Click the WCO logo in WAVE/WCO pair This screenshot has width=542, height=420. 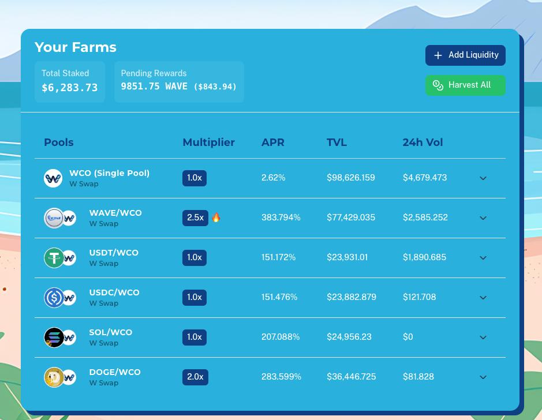click(70, 218)
